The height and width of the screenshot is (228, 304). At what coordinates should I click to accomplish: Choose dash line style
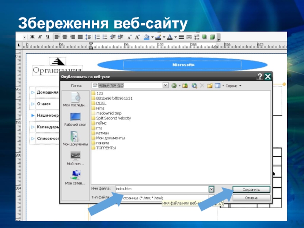tap(189, 37)
